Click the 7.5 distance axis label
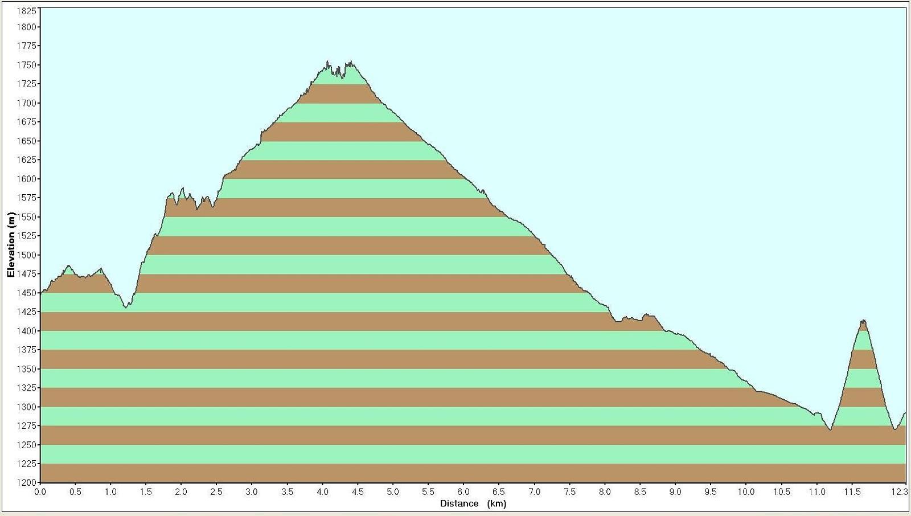 [569, 492]
